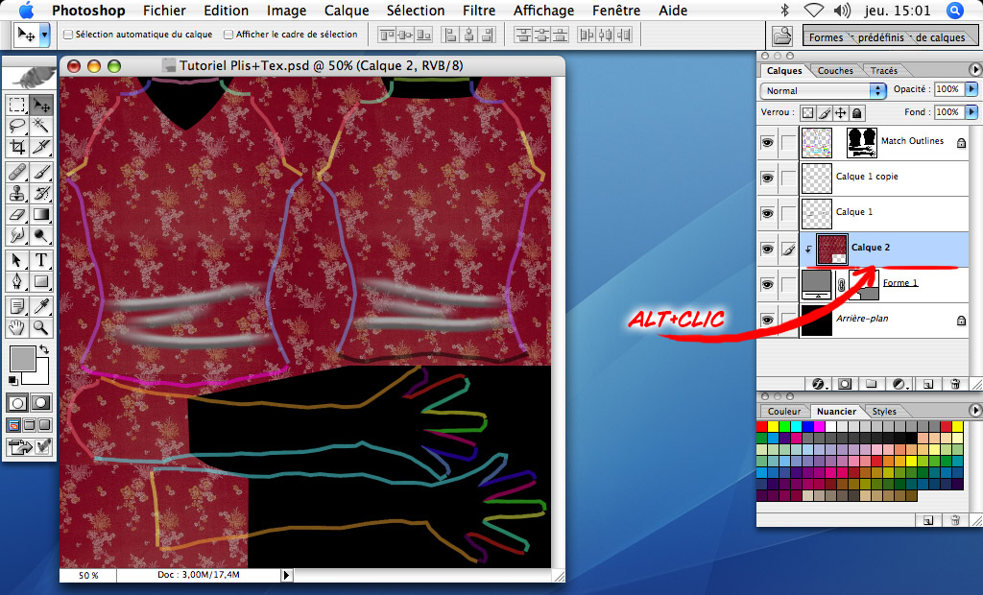This screenshot has height=595, width=983.
Task: Click add layer style icon in Calques panel
Action: (818, 384)
